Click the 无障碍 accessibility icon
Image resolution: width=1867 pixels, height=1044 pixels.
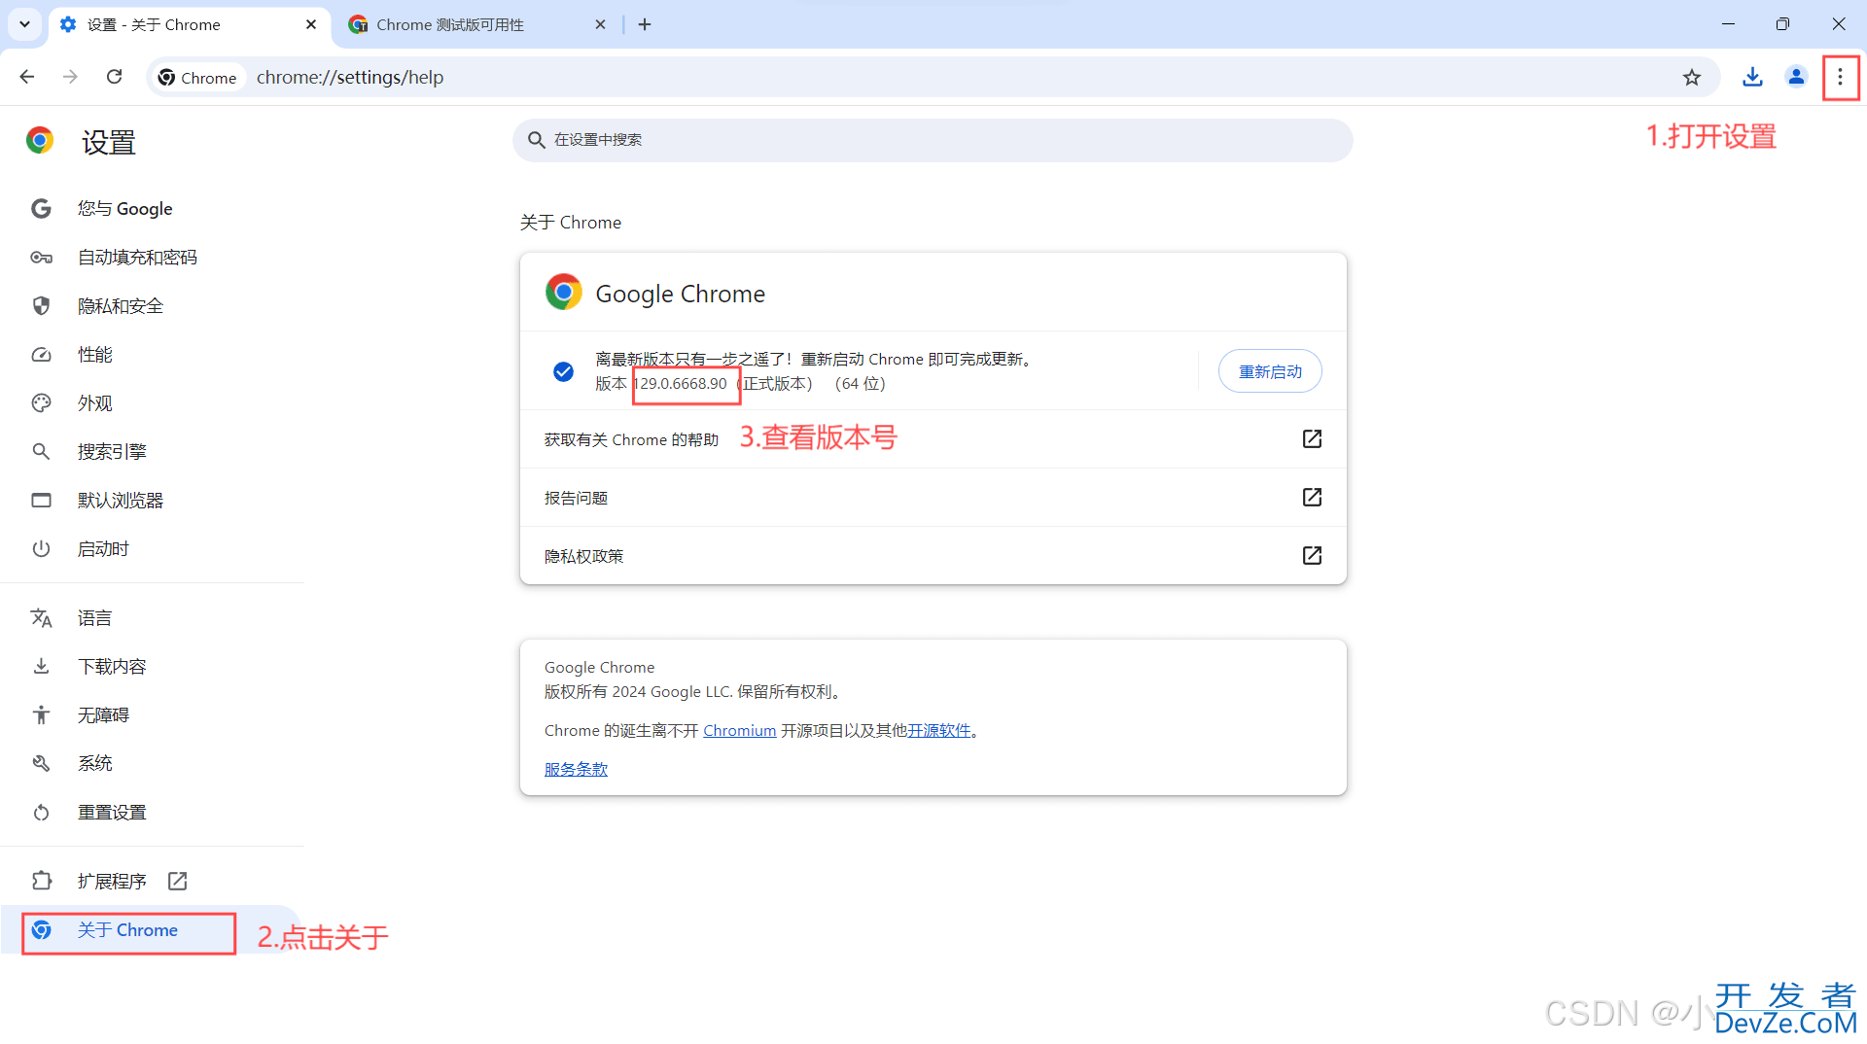click(x=41, y=715)
